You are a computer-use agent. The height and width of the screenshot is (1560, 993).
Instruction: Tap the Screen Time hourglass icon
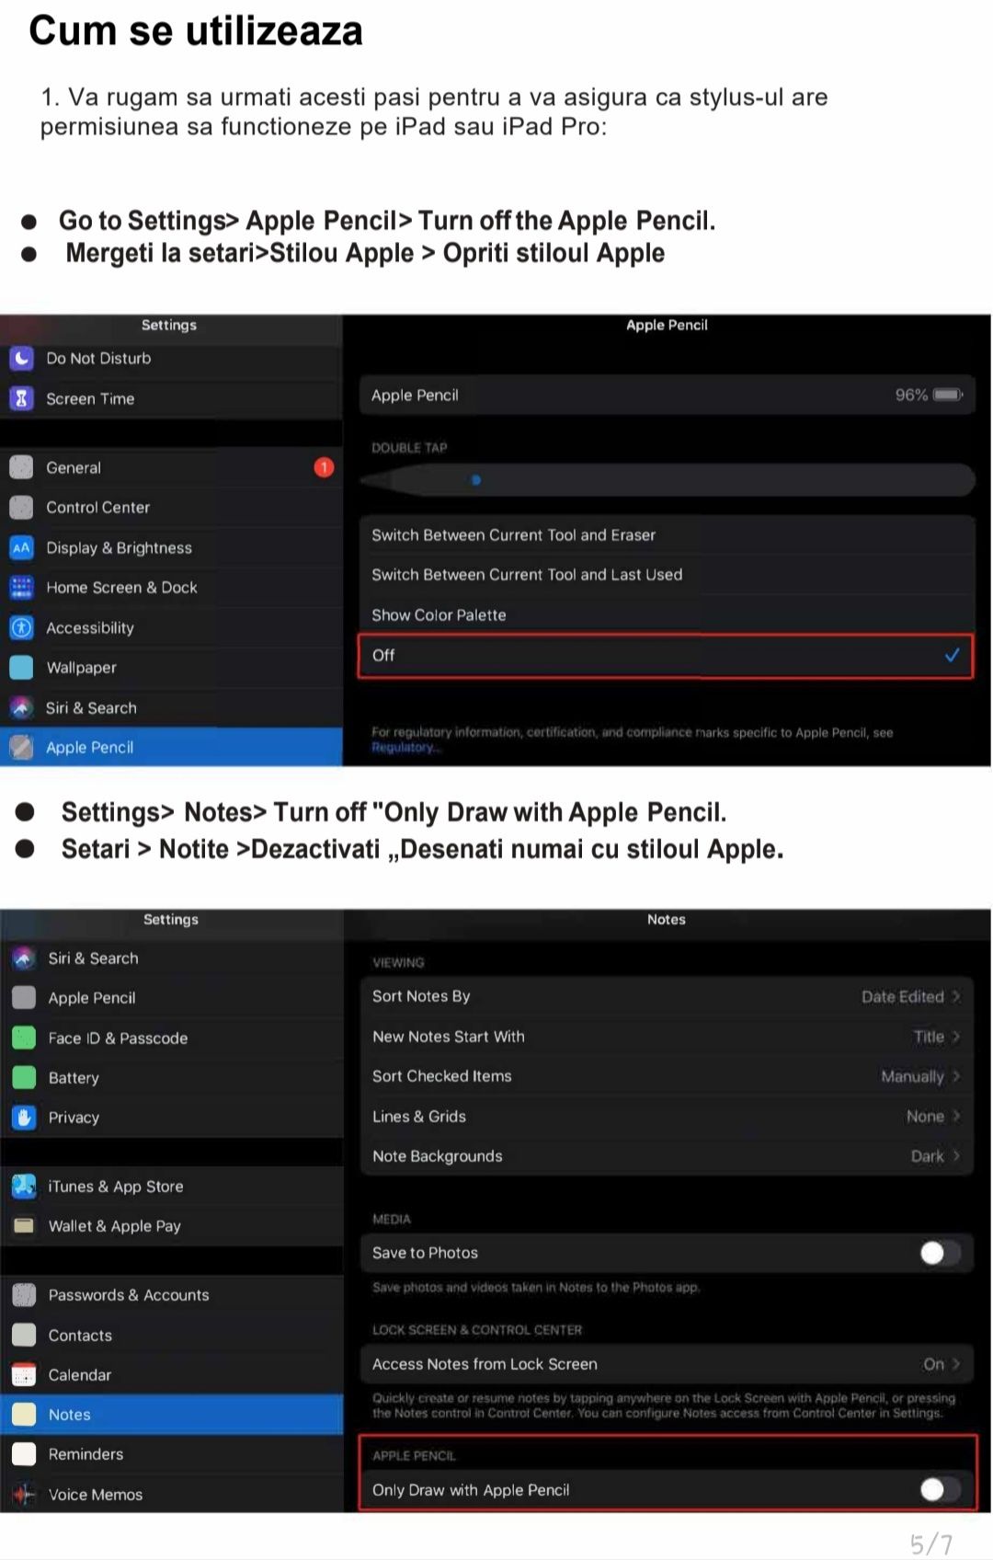coord(21,398)
